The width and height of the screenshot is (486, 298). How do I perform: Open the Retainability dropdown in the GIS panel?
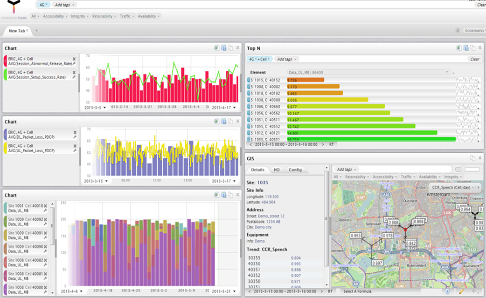click(x=357, y=176)
